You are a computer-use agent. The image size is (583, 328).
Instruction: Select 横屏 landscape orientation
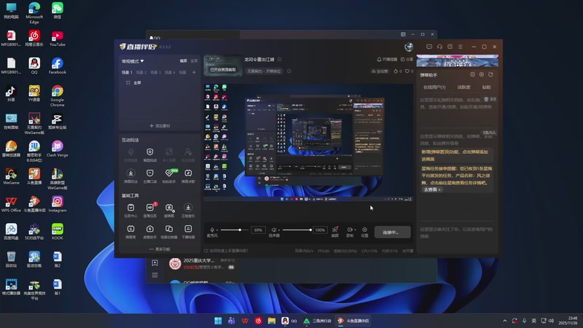tap(184, 61)
